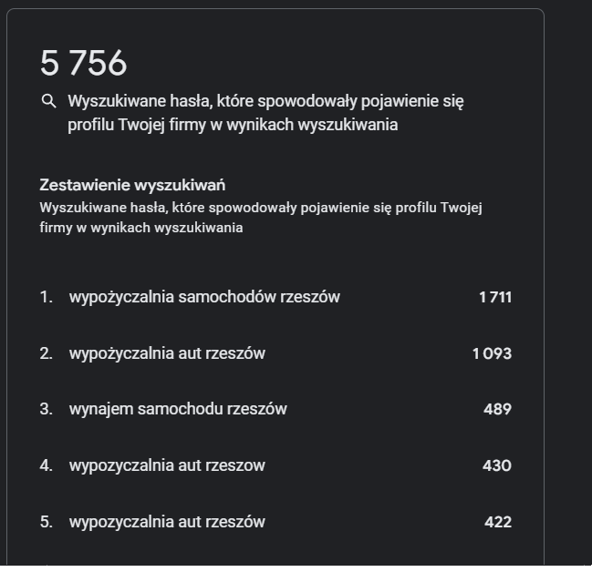Select the 'wypożyczalnia samochodów rzeszów' search term
Screen dimensions: 592x572
tap(204, 297)
